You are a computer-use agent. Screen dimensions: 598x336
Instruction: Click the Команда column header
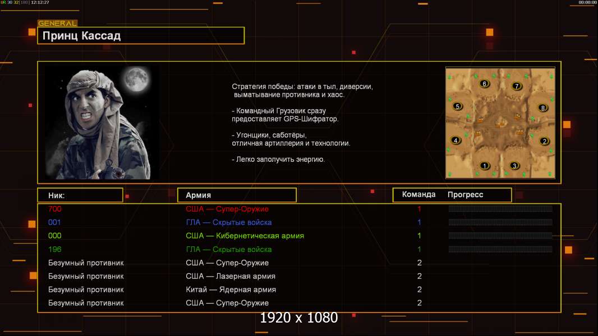click(x=418, y=194)
